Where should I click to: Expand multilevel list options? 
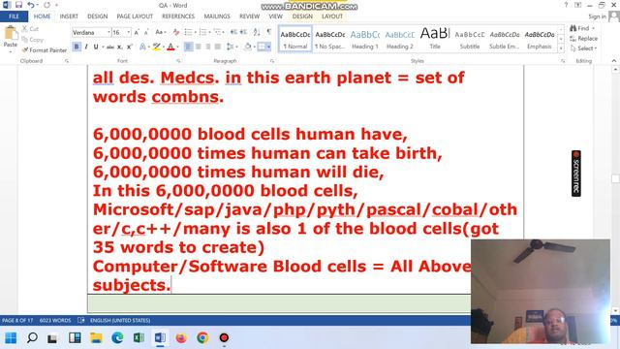click(x=224, y=32)
